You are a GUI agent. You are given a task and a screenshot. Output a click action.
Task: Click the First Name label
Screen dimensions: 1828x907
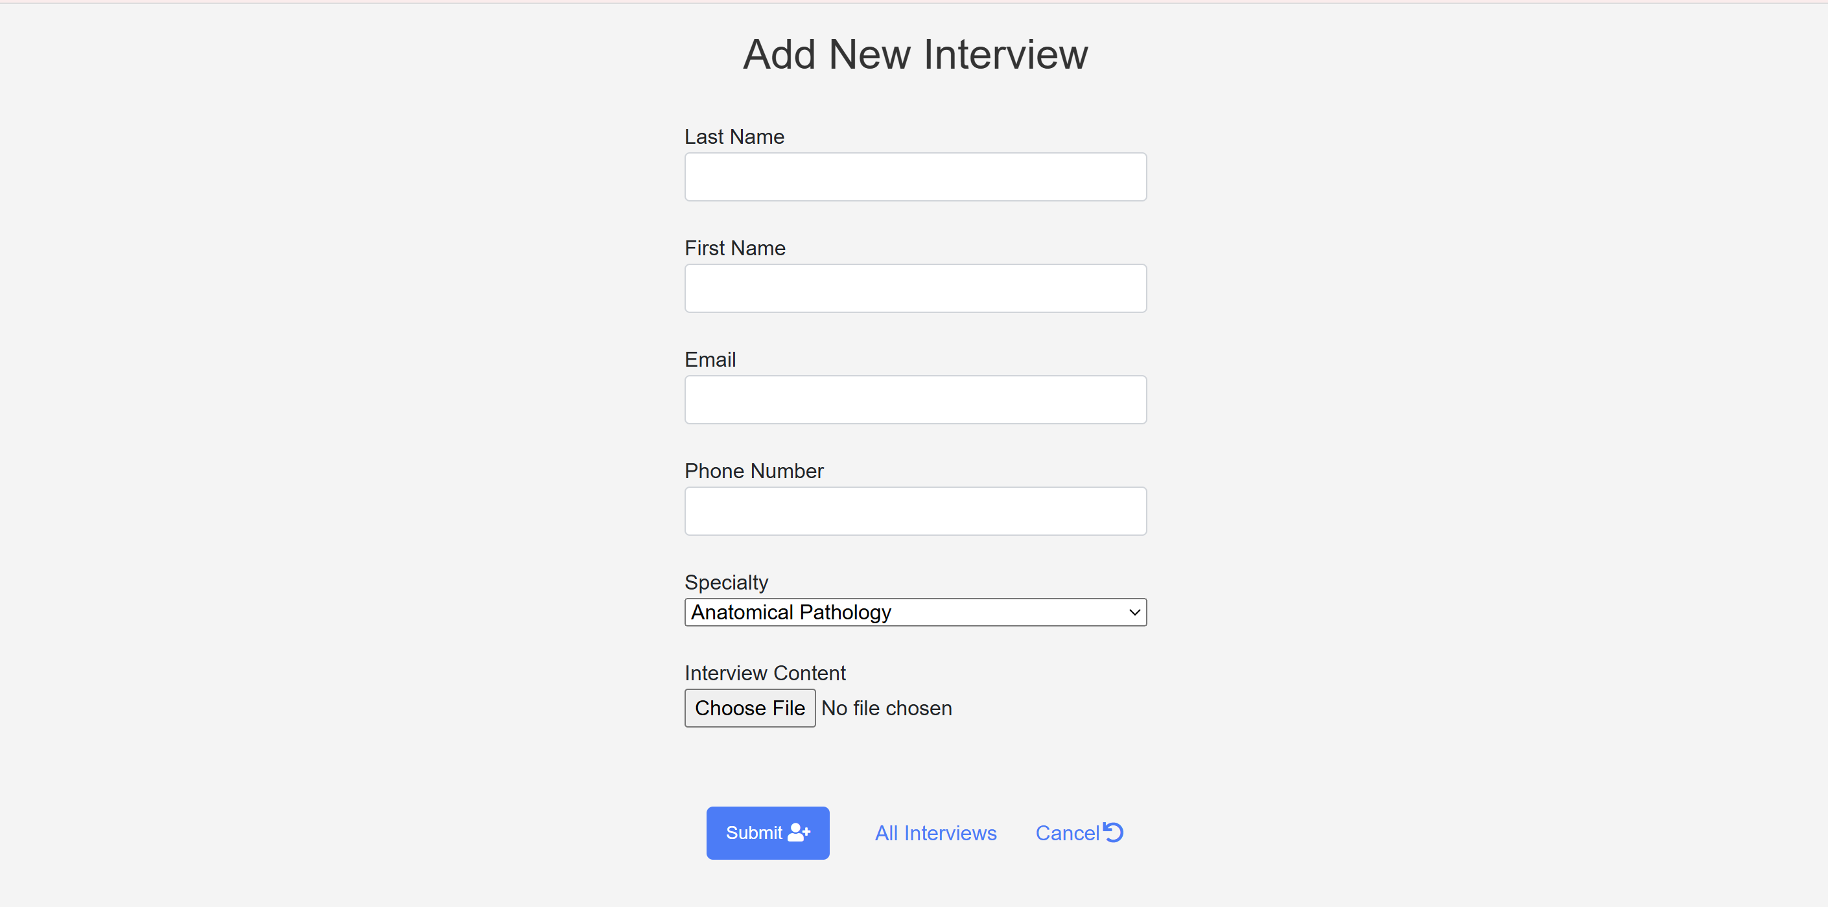tap(735, 247)
